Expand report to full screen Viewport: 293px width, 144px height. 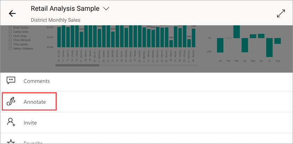point(281,13)
